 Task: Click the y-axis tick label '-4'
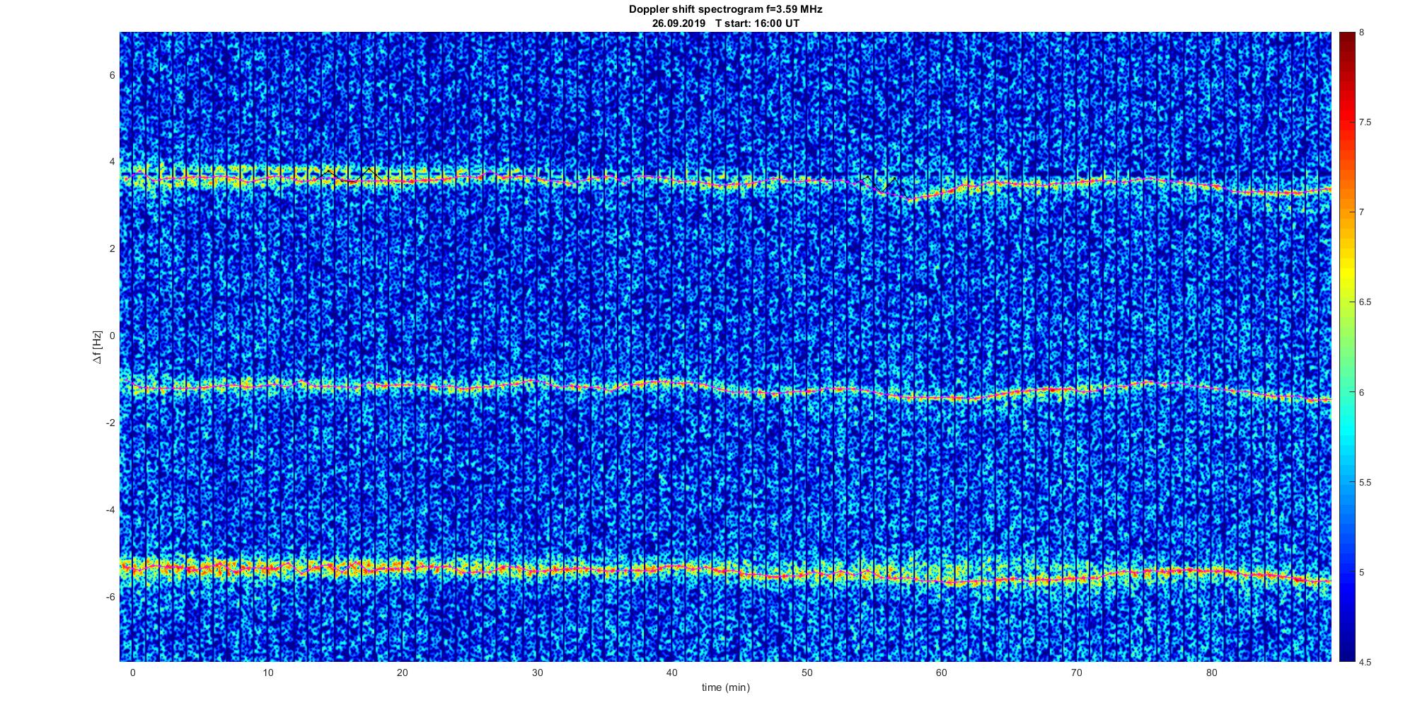coord(110,510)
